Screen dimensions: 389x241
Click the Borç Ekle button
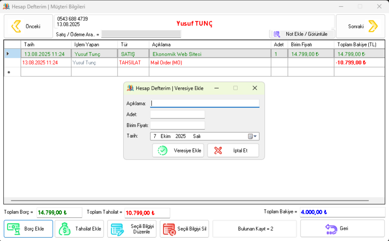[28, 228]
